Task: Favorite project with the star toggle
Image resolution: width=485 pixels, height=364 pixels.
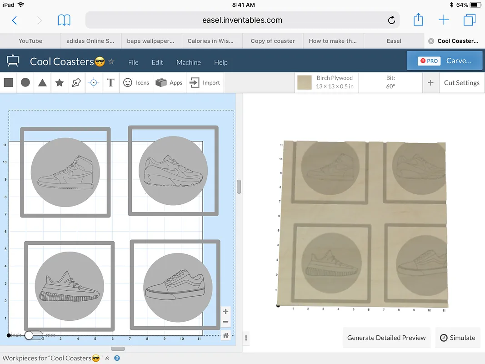Action: coord(111,62)
